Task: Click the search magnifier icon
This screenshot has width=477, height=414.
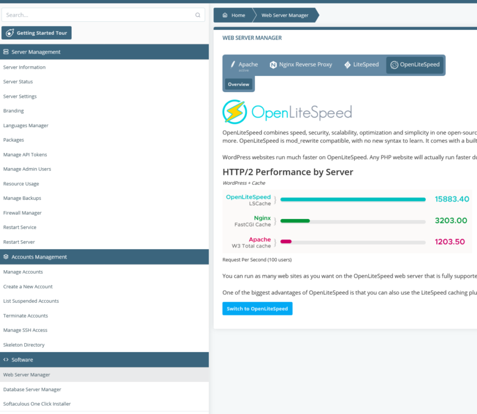Action: tap(198, 15)
